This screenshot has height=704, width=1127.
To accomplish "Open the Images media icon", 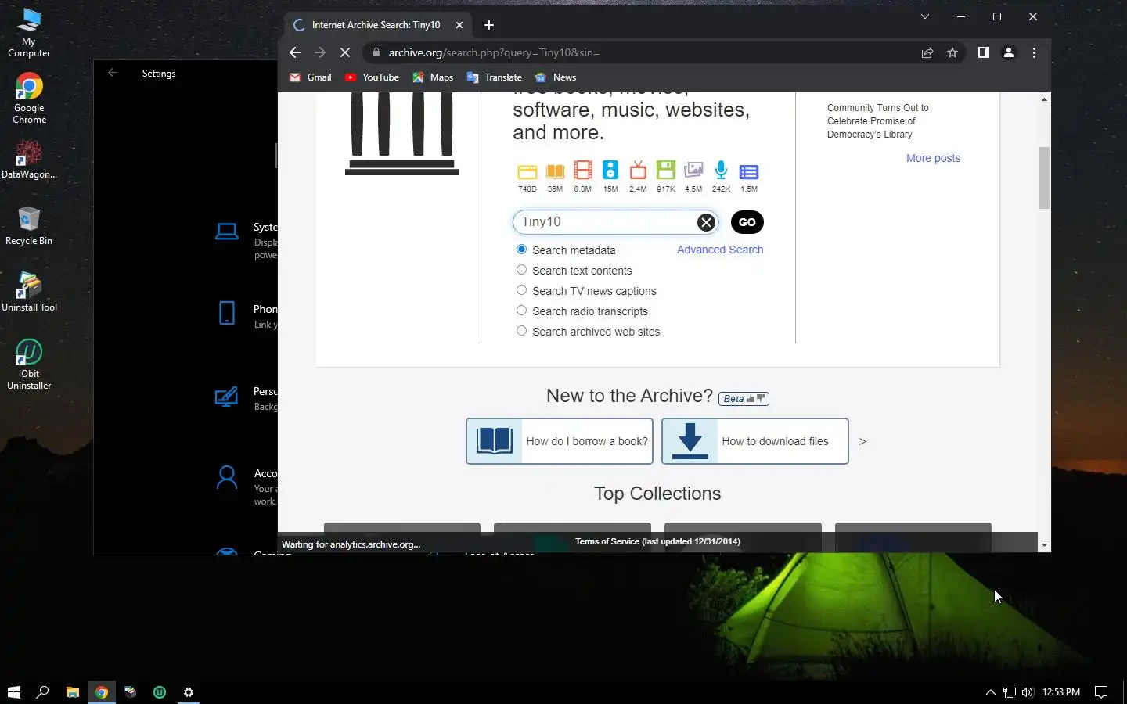I will coord(693,170).
